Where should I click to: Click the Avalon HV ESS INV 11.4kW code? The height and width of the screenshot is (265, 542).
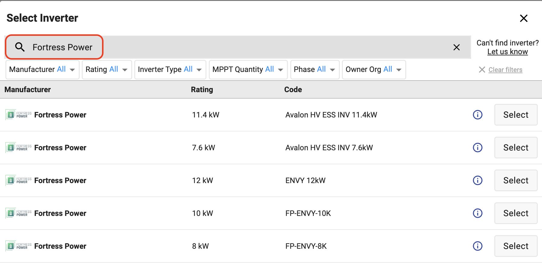pos(331,115)
